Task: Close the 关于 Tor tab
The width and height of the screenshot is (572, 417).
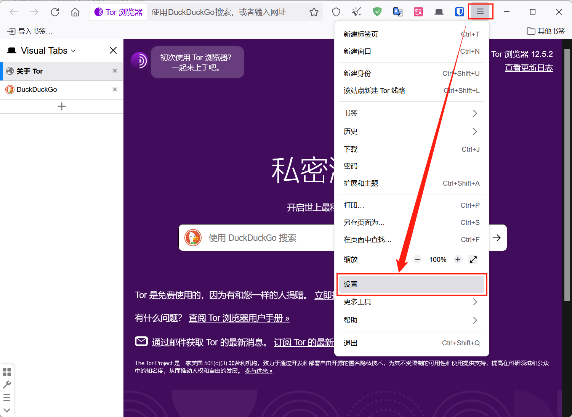Action: click(x=115, y=71)
